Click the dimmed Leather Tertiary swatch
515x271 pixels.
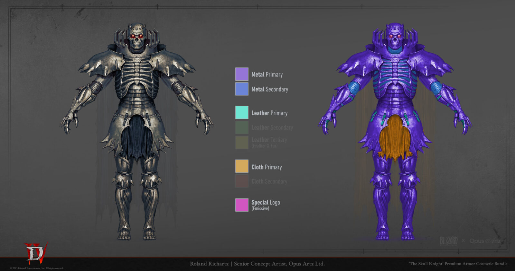point(242,143)
